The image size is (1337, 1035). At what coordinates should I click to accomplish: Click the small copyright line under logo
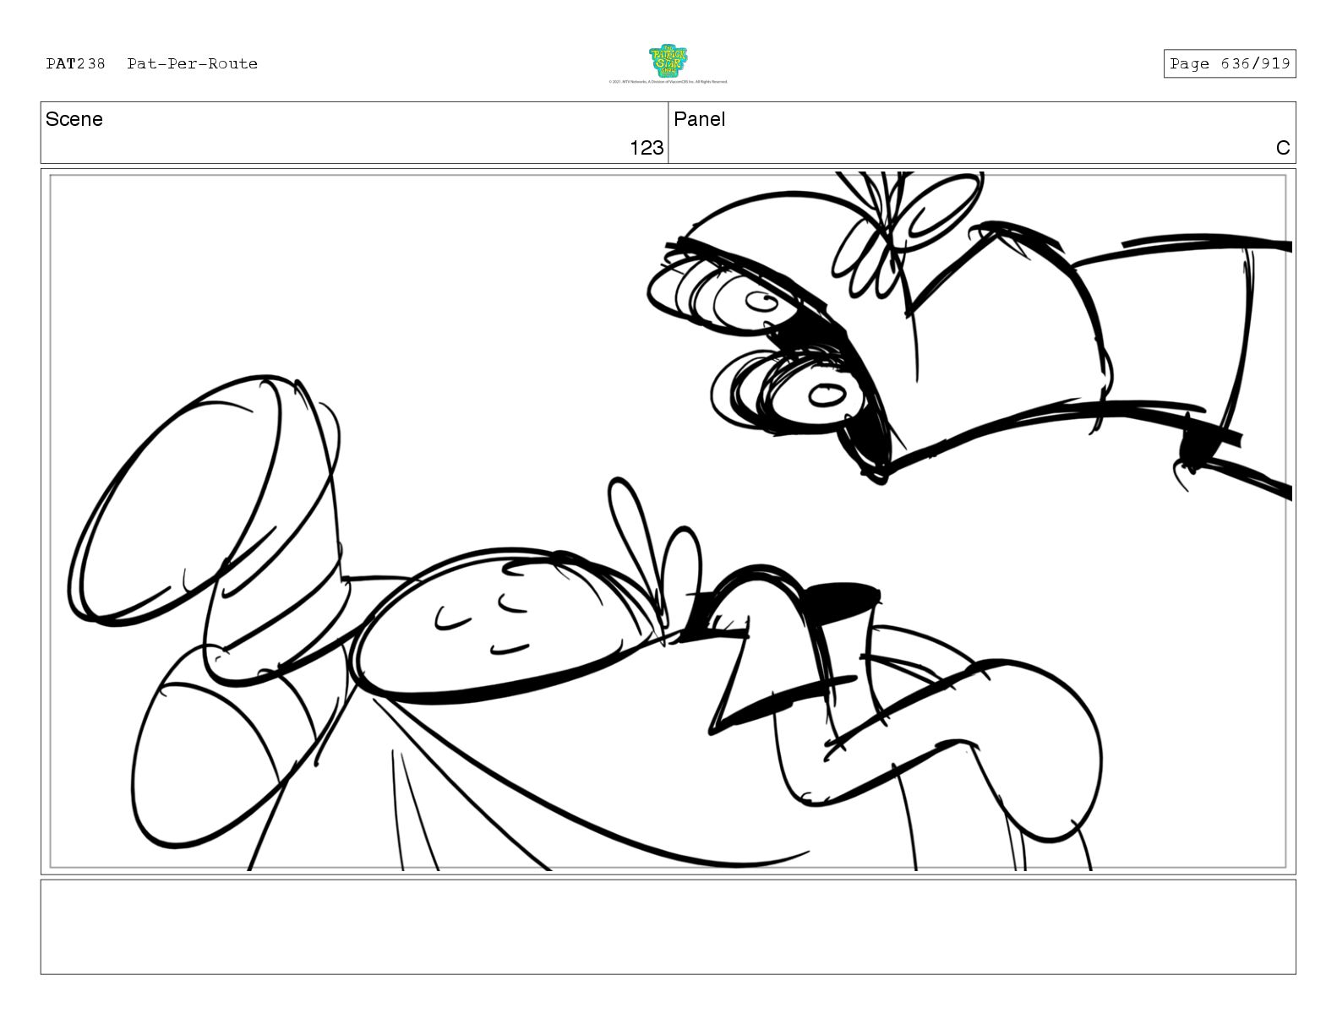[668, 82]
